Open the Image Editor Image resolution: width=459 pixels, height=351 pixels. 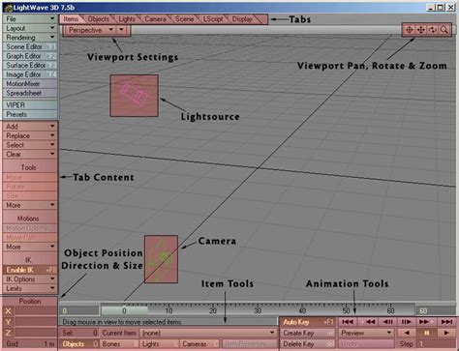tap(30, 74)
